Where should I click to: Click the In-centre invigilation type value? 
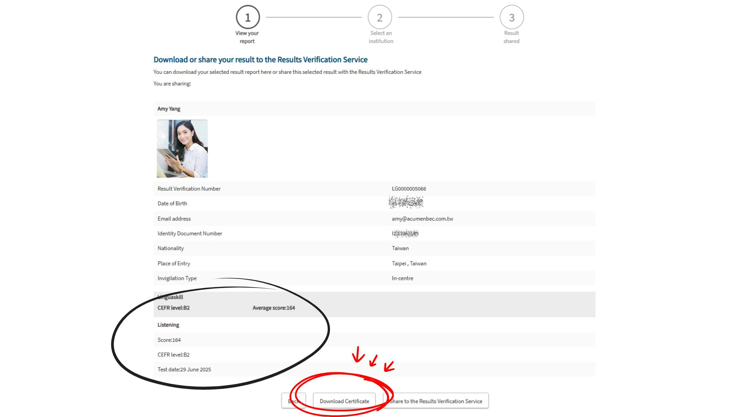click(403, 278)
